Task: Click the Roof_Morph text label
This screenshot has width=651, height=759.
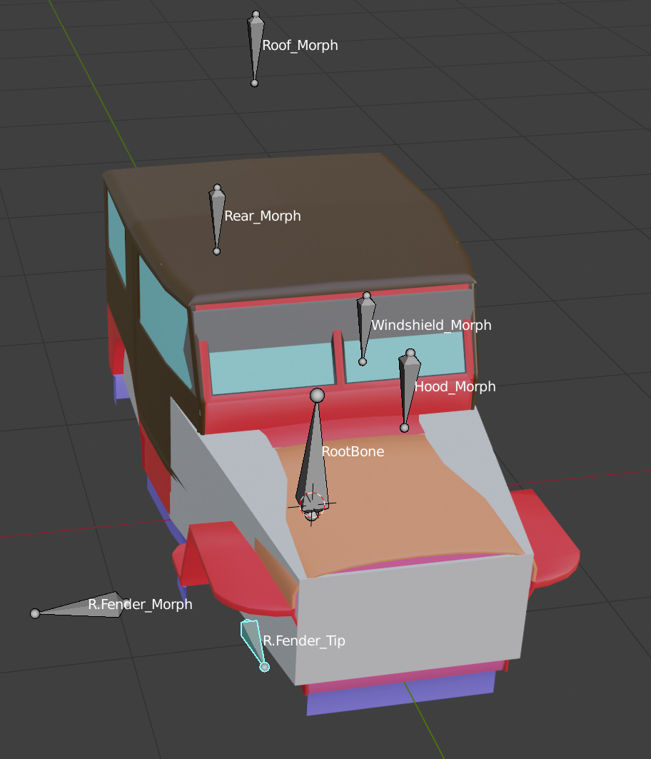Action: click(301, 45)
